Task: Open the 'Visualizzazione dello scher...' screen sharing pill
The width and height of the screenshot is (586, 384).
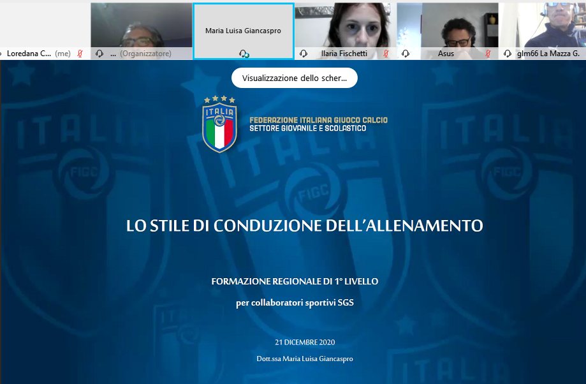Action: [295, 78]
